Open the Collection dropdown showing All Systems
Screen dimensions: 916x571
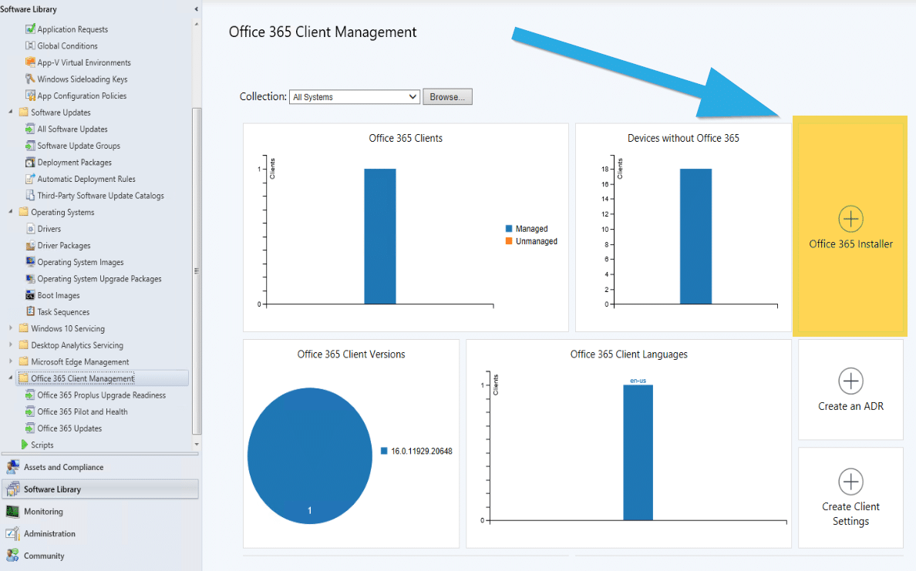412,96
